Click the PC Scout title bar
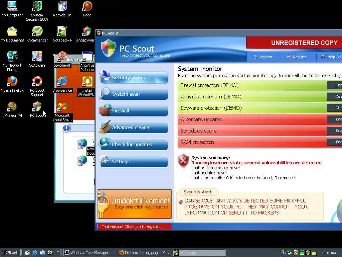The image size is (342, 257). 219,33
